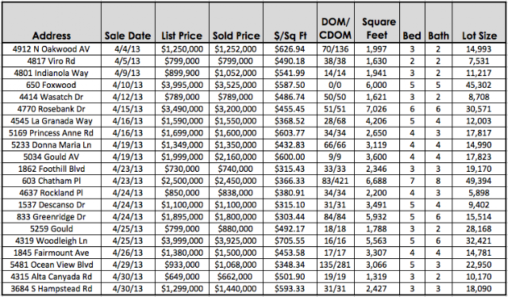The height and width of the screenshot is (297, 508).
Task: Select the 83/421 DOM/CDOM cell
Action: 336,181
